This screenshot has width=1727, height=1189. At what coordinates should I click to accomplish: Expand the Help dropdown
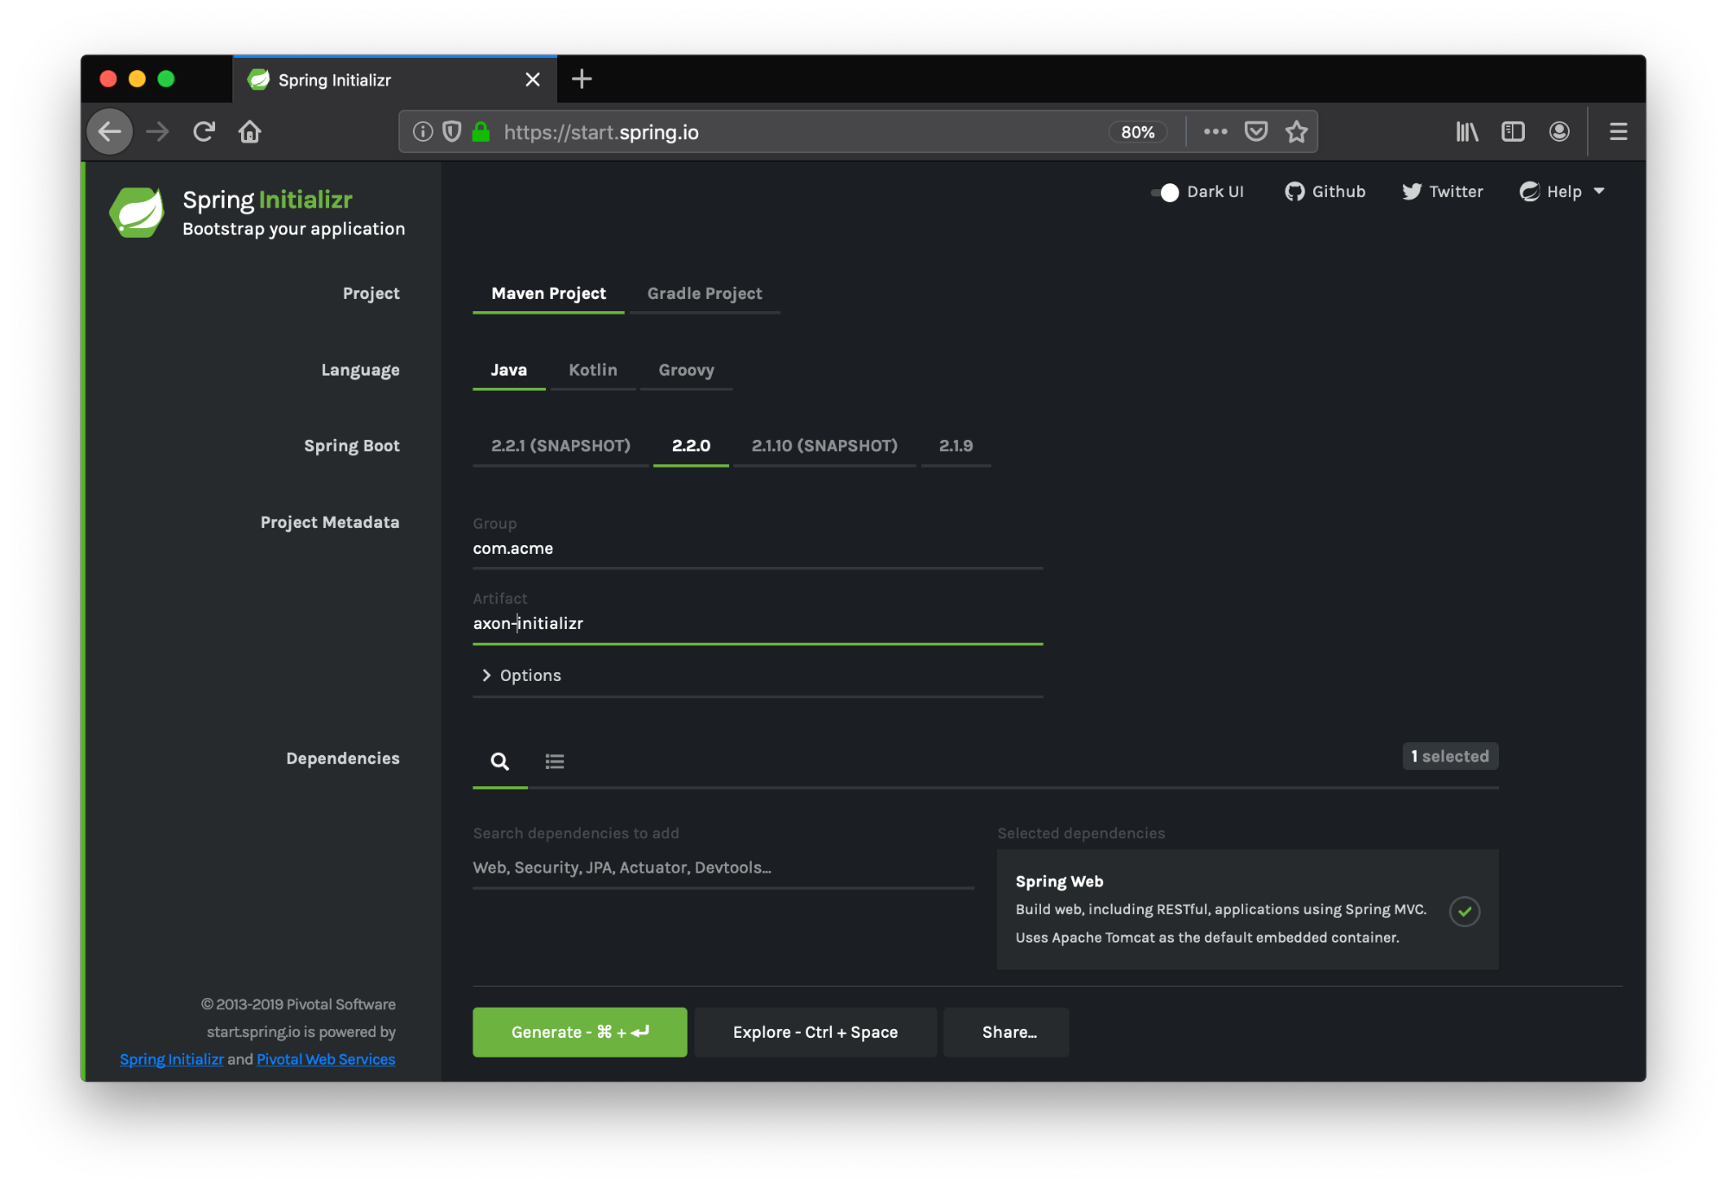[x=1561, y=192]
